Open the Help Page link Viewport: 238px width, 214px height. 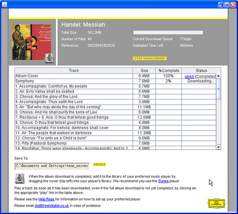tap(46, 199)
